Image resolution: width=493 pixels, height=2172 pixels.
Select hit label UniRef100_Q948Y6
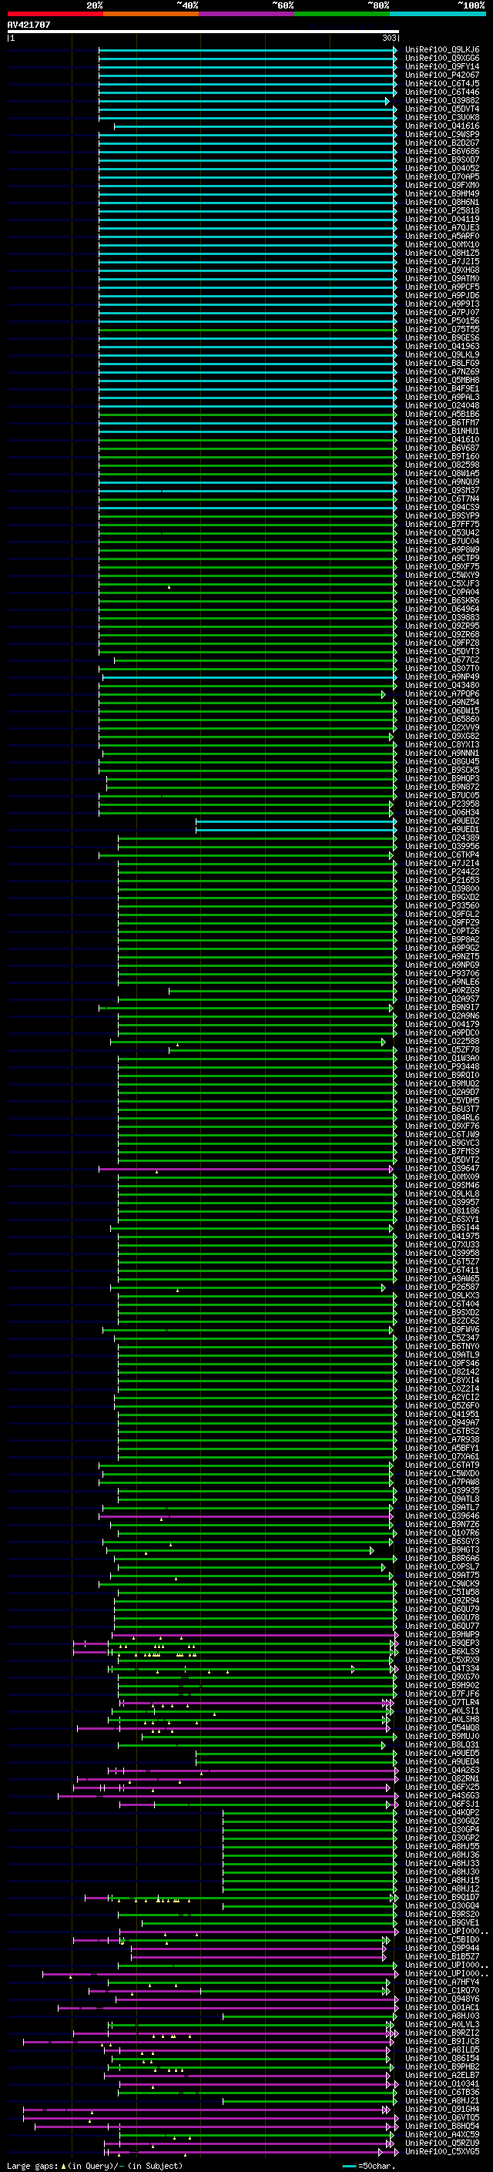pyautogui.click(x=442, y=1999)
